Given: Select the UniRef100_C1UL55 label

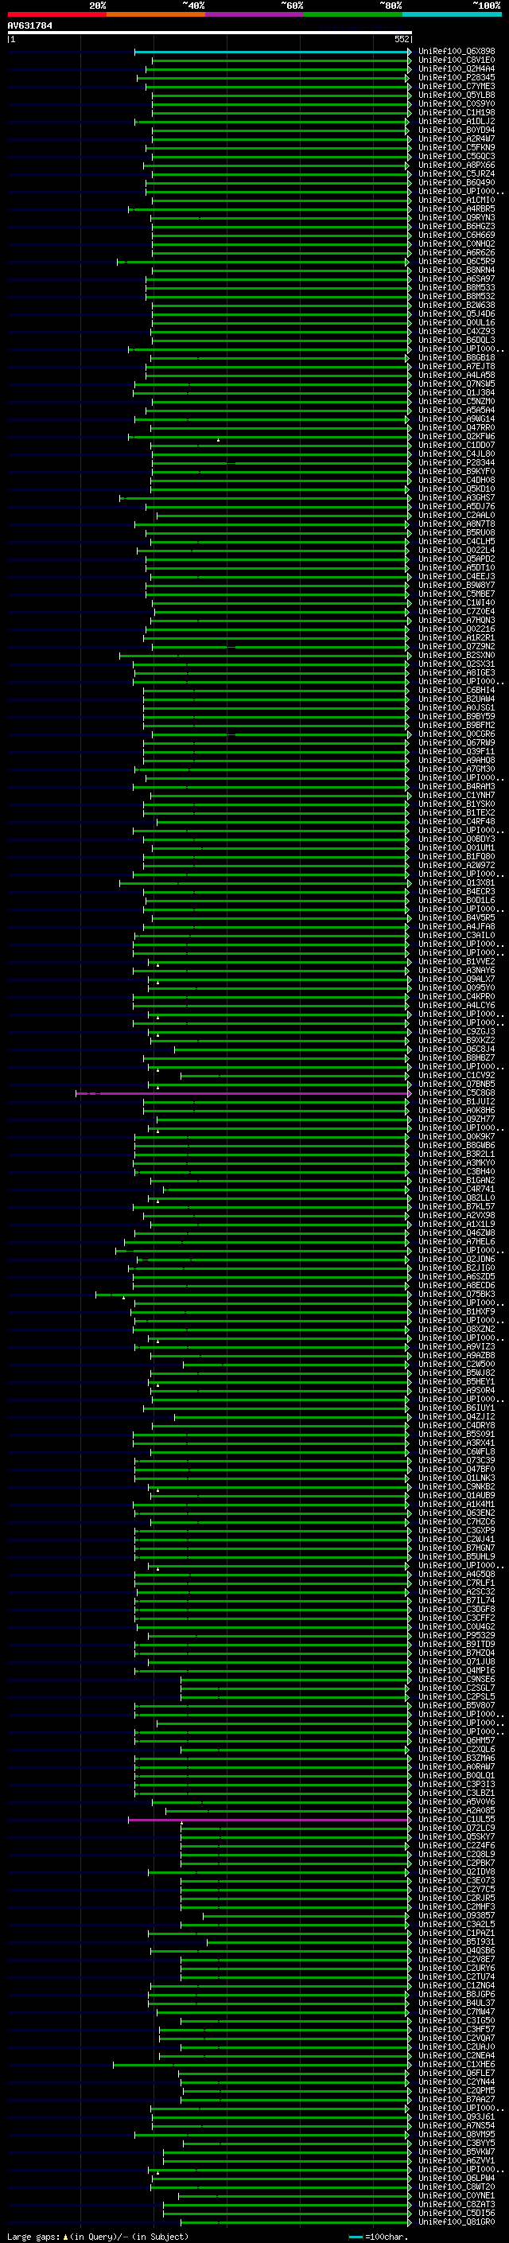Looking at the screenshot, I should pyautogui.click(x=457, y=1819).
